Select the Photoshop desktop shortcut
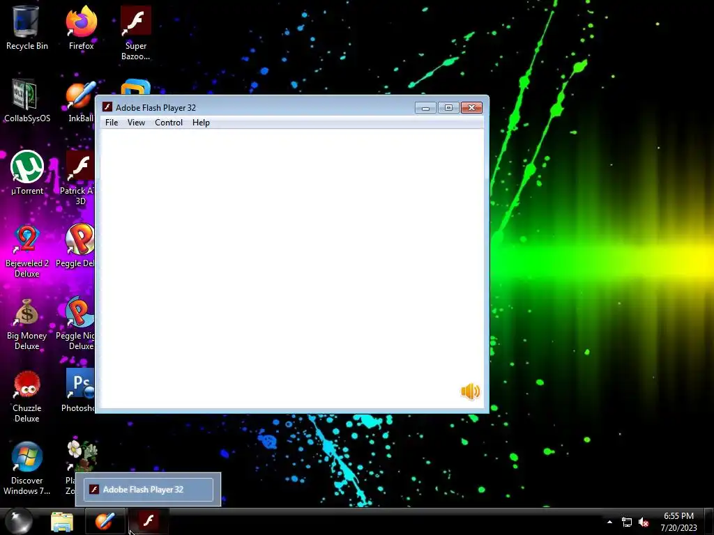 point(78,390)
